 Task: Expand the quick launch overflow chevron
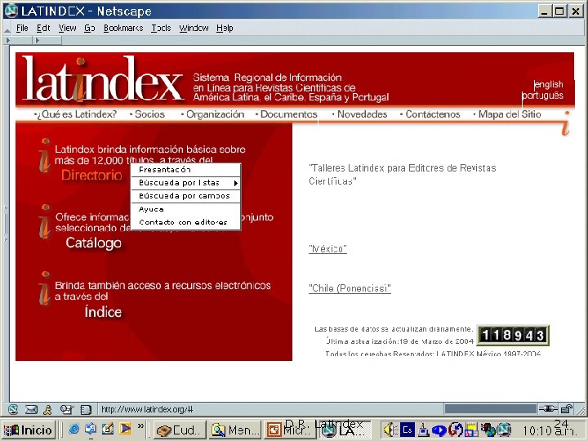[x=140, y=425]
